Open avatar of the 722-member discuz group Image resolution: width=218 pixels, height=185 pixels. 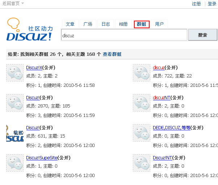point(142,73)
